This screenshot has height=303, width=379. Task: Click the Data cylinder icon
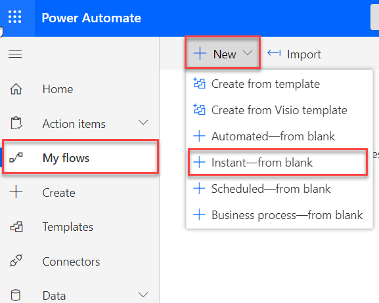pos(16,295)
